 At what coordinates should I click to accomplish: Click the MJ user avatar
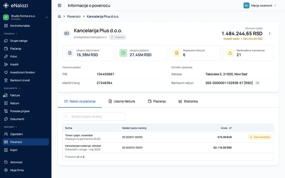246,5
